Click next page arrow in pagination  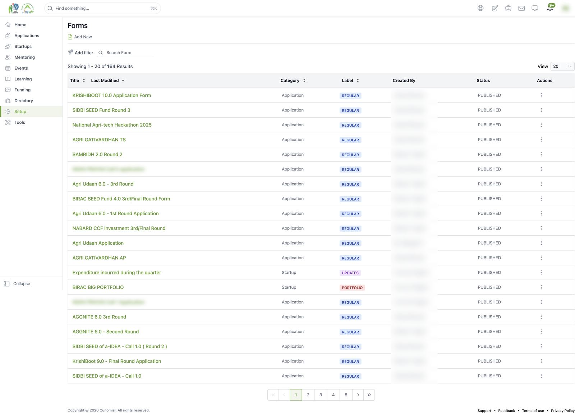click(358, 395)
